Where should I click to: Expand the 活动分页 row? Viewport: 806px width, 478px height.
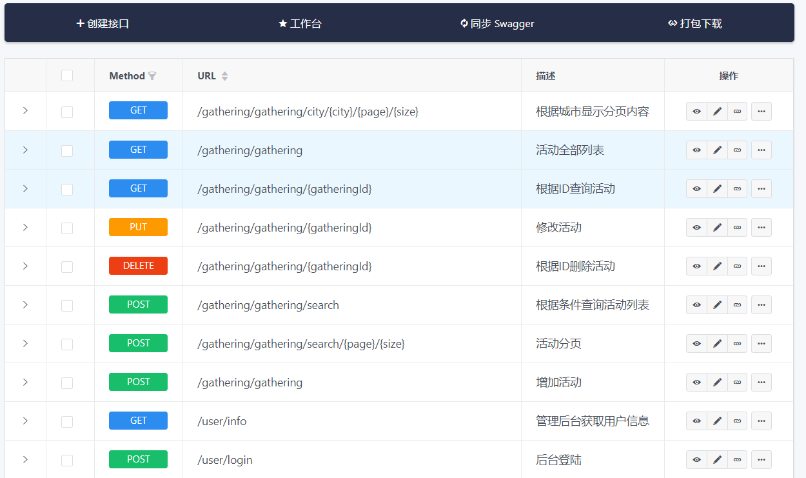click(25, 343)
